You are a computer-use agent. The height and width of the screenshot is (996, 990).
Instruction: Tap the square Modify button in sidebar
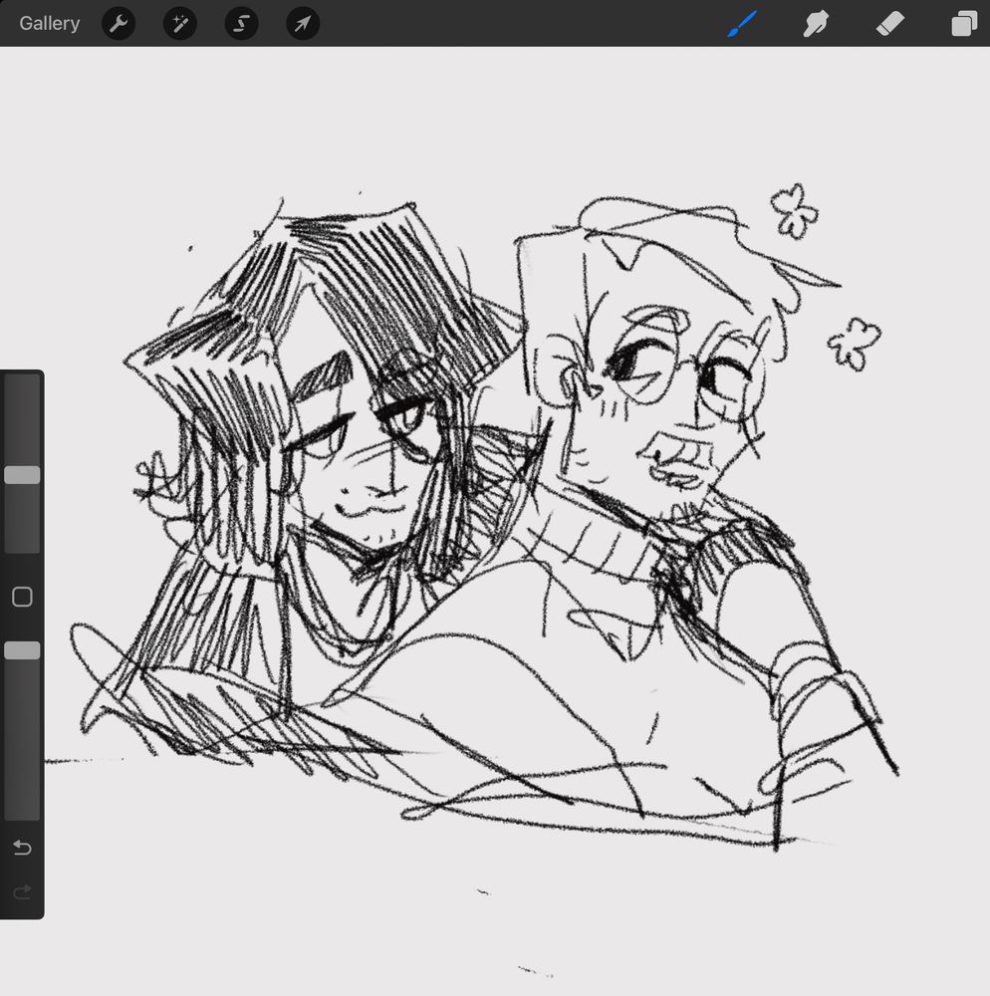pyautogui.click(x=22, y=597)
